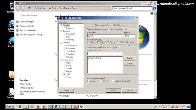Select the PuTTY taskbar button
196x110 pixels.
[x=81, y=107]
